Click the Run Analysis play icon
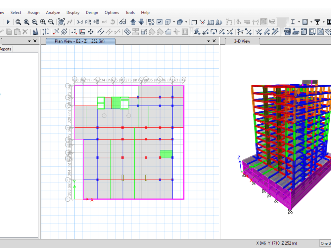Viewport: 331px width, 248px height. click(8, 22)
